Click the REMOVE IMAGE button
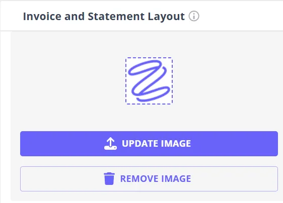283x203 pixels. (x=149, y=179)
